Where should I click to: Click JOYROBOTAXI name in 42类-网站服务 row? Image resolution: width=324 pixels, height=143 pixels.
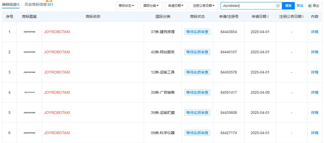tap(57, 52)
